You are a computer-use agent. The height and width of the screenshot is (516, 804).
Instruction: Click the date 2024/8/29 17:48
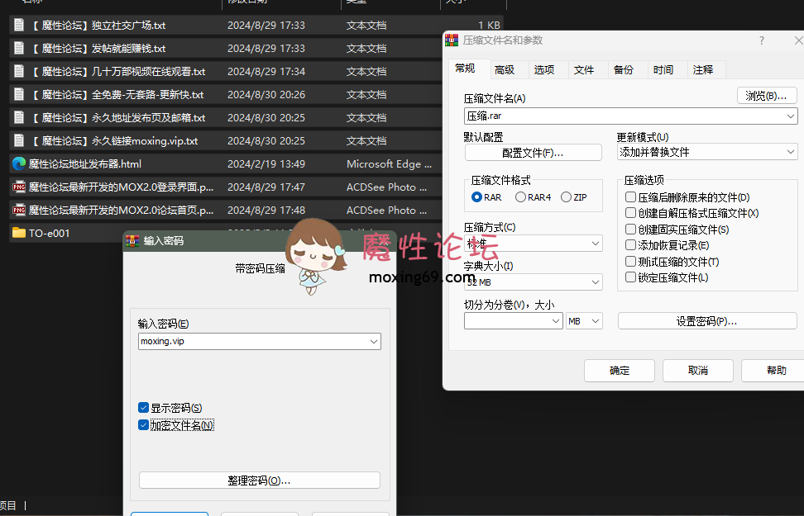pyautogui.click(x=266, y=210)
